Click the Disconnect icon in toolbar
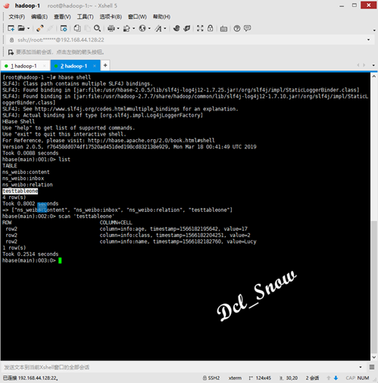The width and height of the screenshot is (378, 383). point(39,28)
